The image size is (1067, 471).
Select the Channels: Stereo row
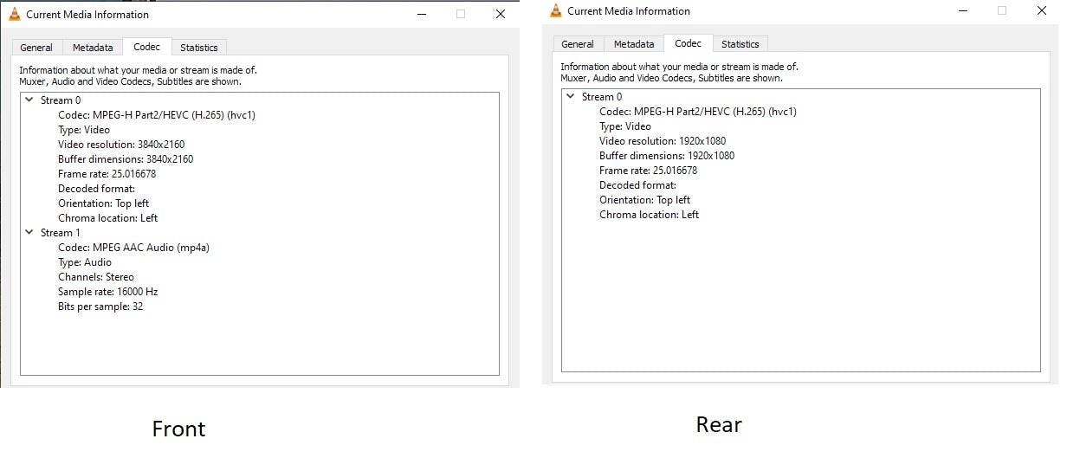tap(96, 277)
